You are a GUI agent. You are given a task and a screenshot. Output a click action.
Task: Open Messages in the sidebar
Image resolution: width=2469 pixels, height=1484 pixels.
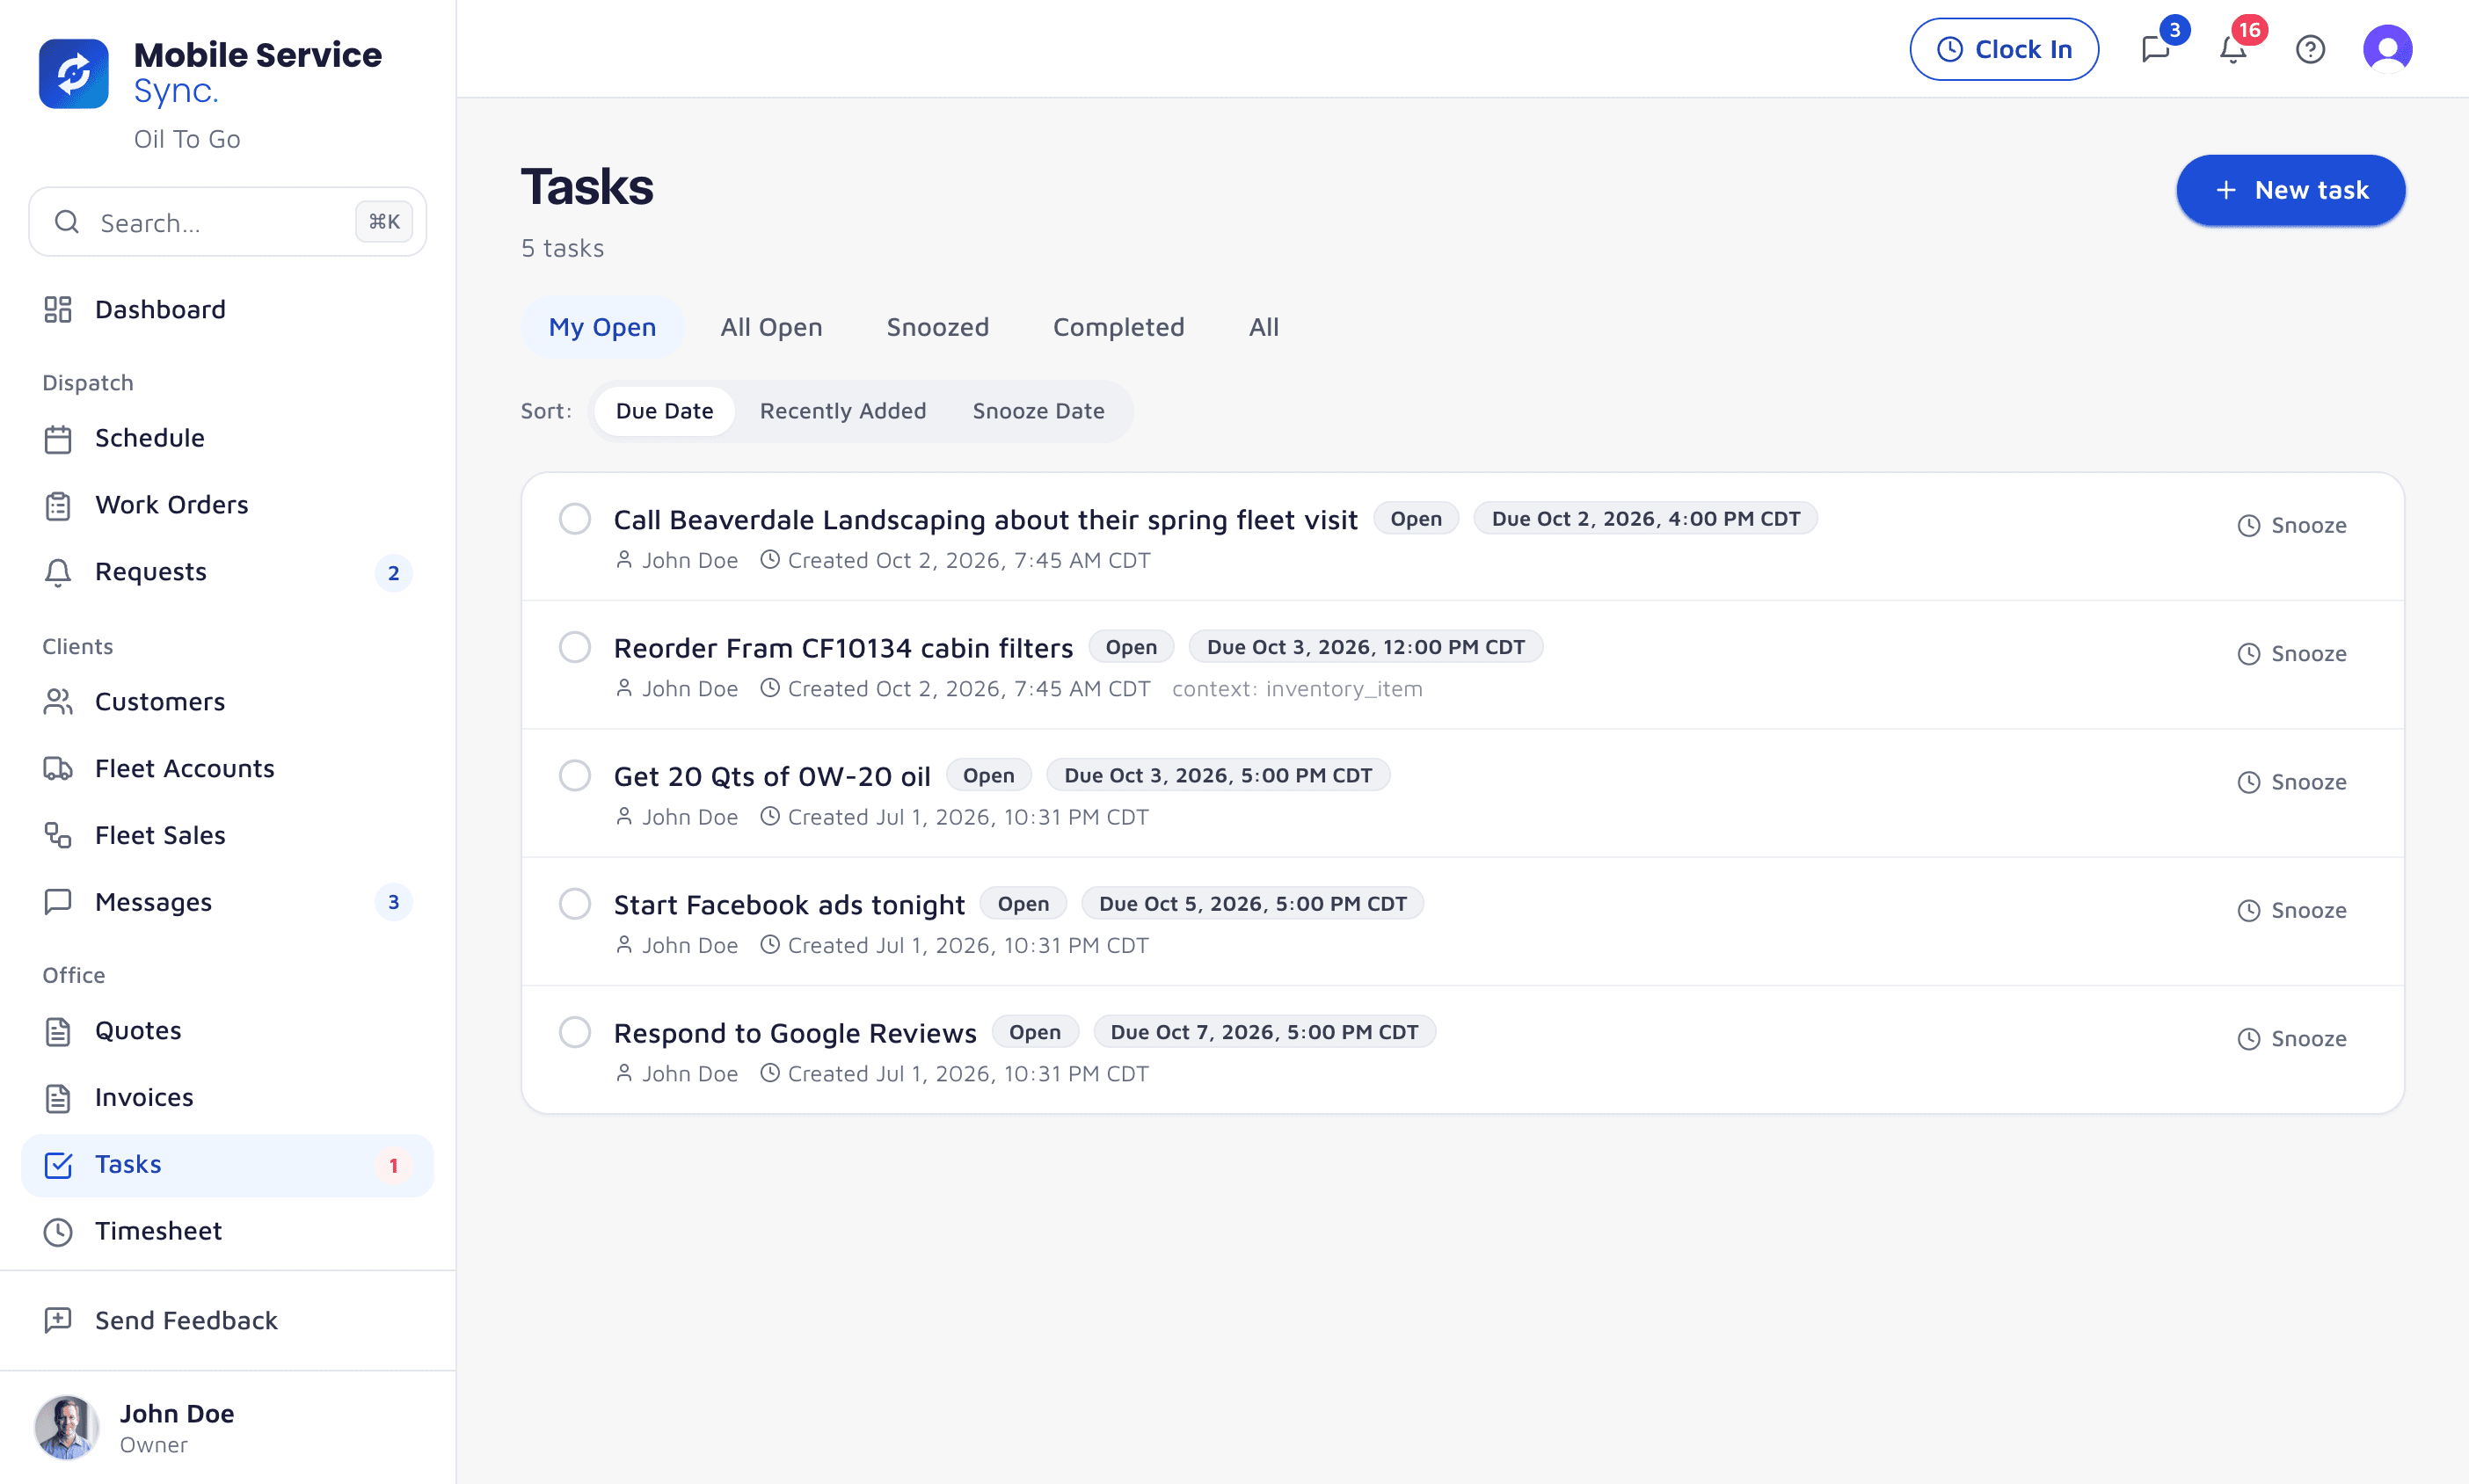click(x=228, y=902)
